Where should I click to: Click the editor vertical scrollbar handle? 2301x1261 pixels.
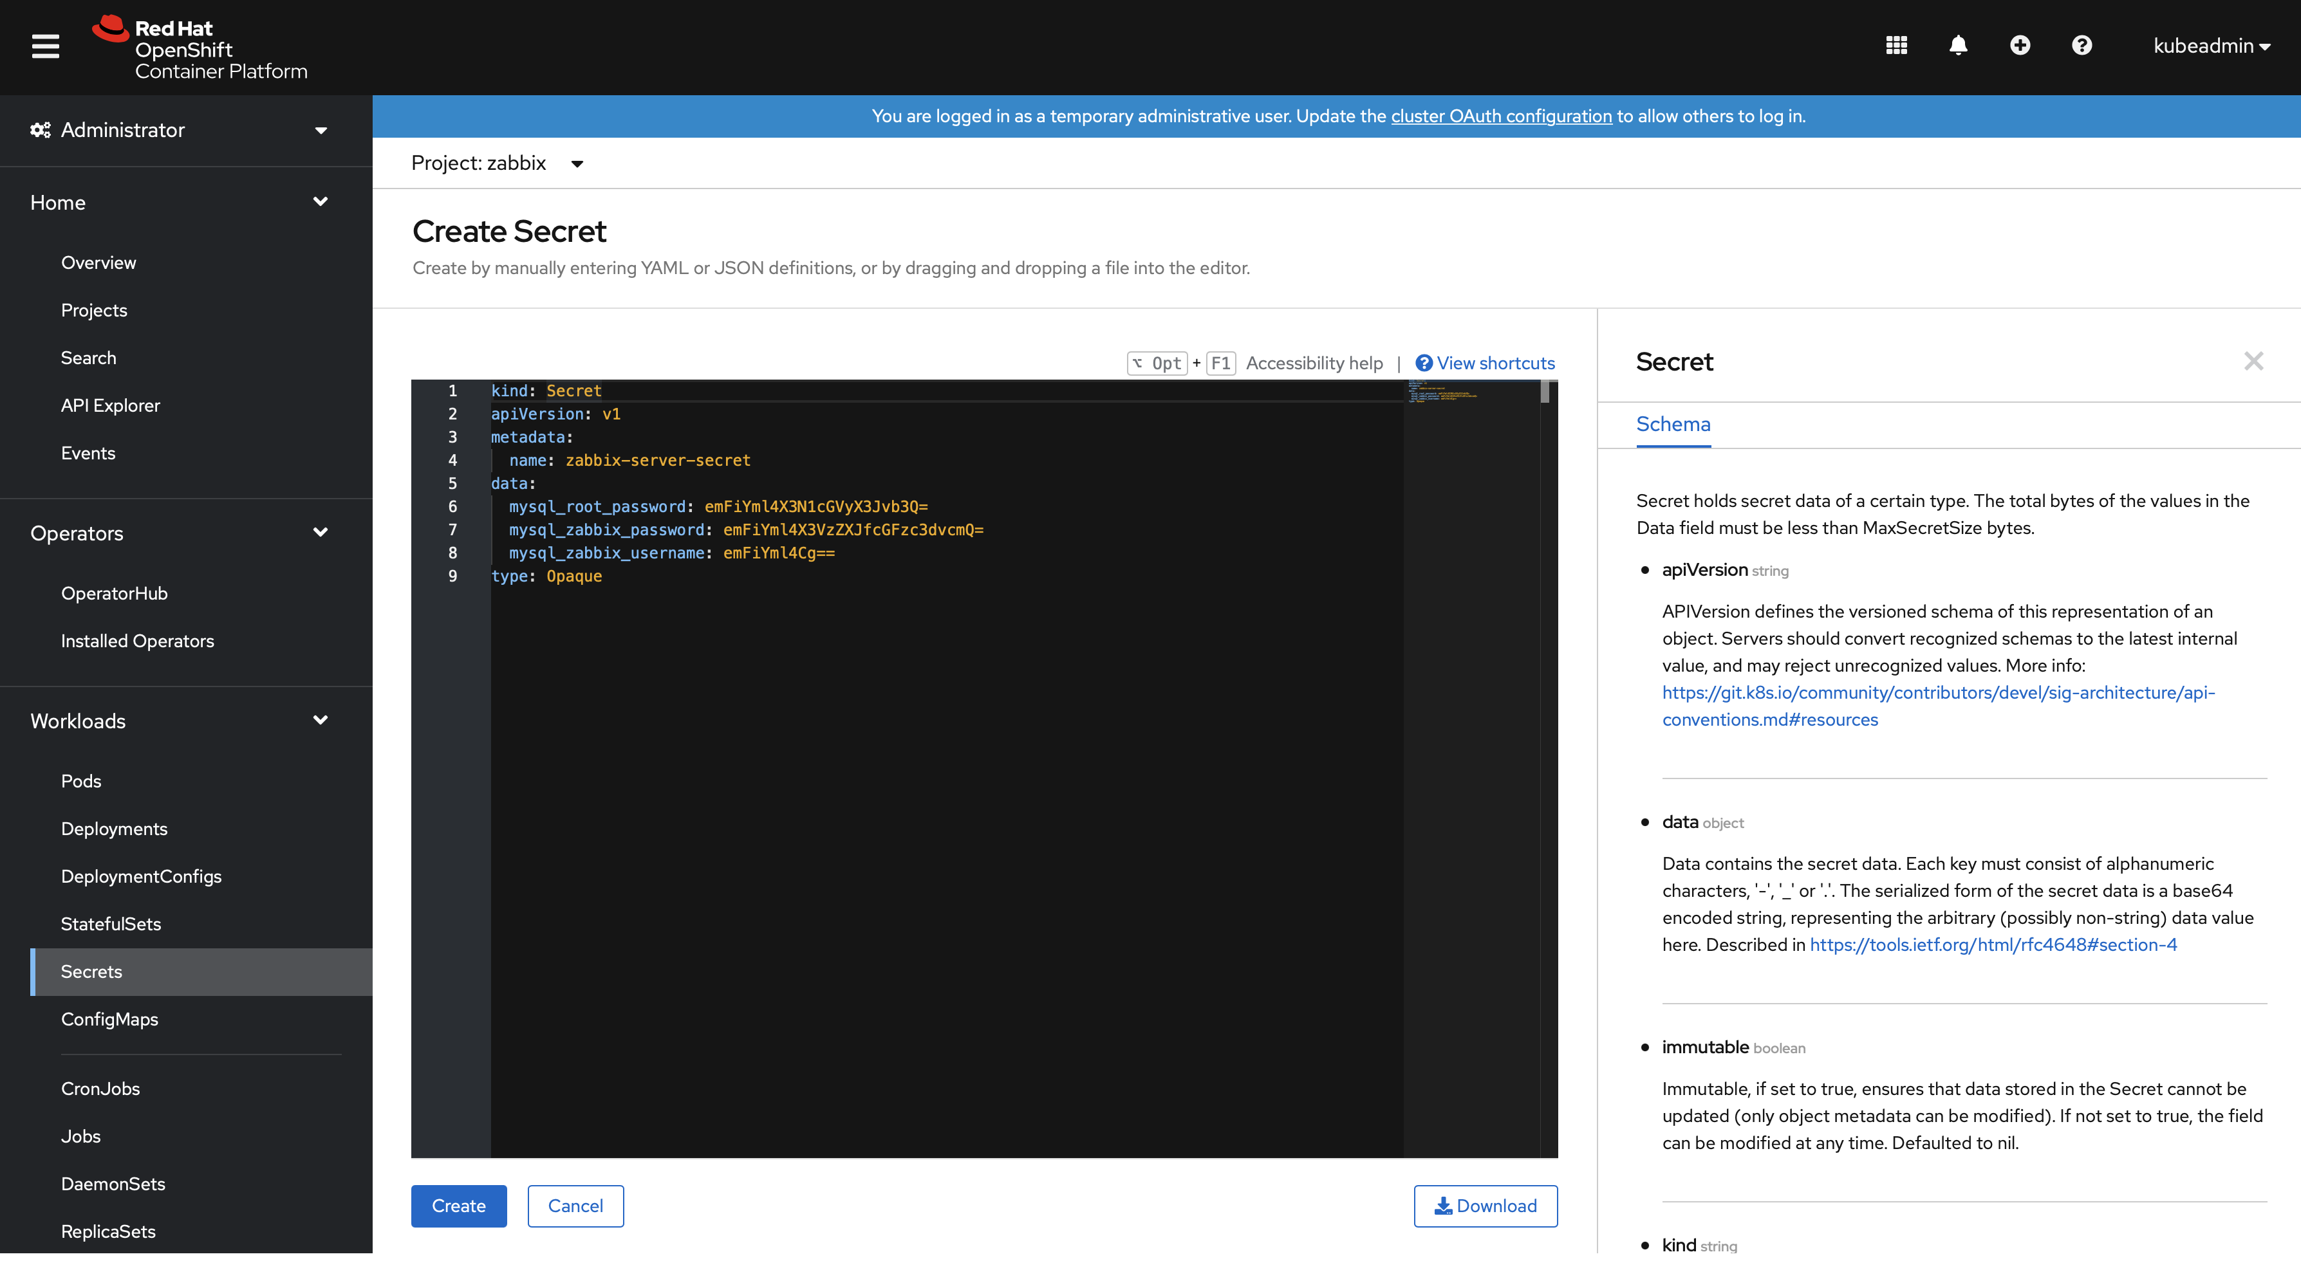point(1545,393)
